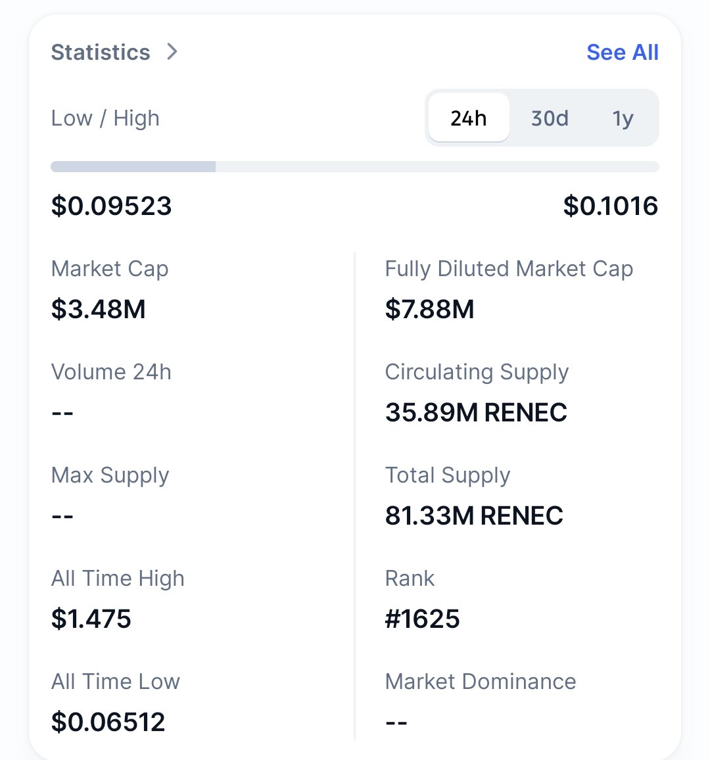This screenshot has width=710, height=760.
Task: Click the Rank value #1625
Action: click(x=422, y=619)
